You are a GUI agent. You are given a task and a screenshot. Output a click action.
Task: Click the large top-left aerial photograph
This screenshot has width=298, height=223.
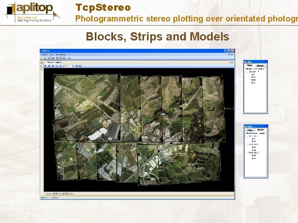click(x=87, y=107)
